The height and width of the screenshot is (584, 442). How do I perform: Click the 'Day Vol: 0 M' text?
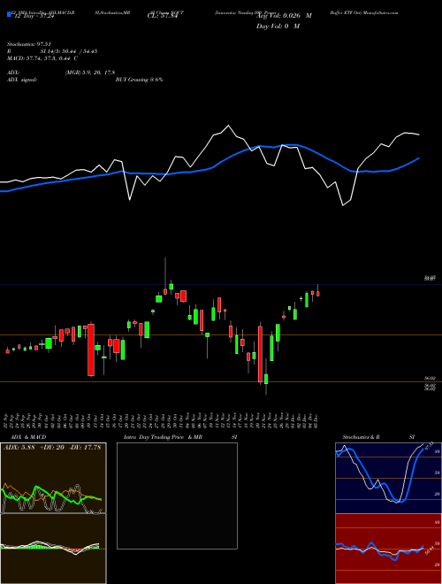(x=278, y=26)
